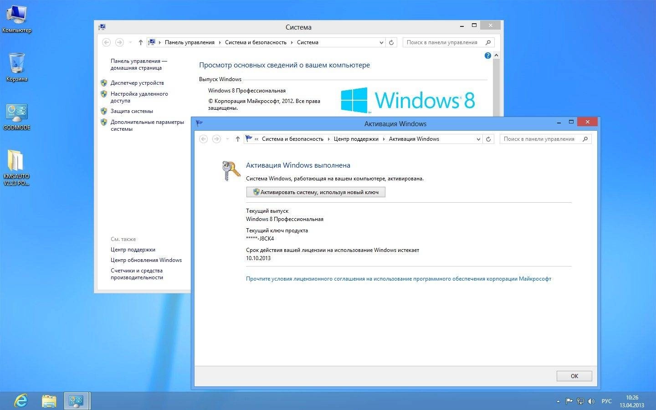Viewport: 656px width, 410px height.
Task: Click the Система window title icon
Action: (102, 27)
